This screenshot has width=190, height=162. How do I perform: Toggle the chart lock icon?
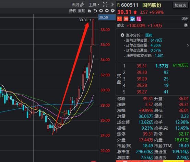(89, 11)
